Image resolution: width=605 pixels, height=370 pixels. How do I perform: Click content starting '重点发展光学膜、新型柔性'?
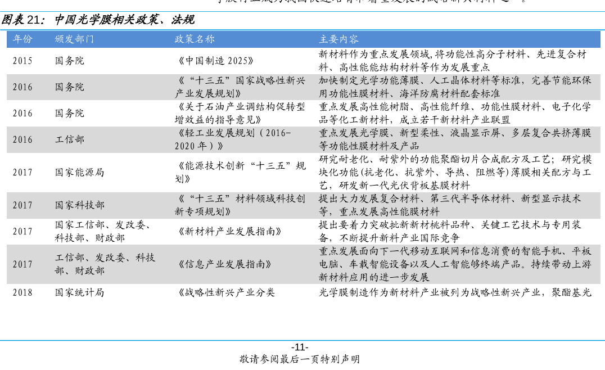coord(455,139)
